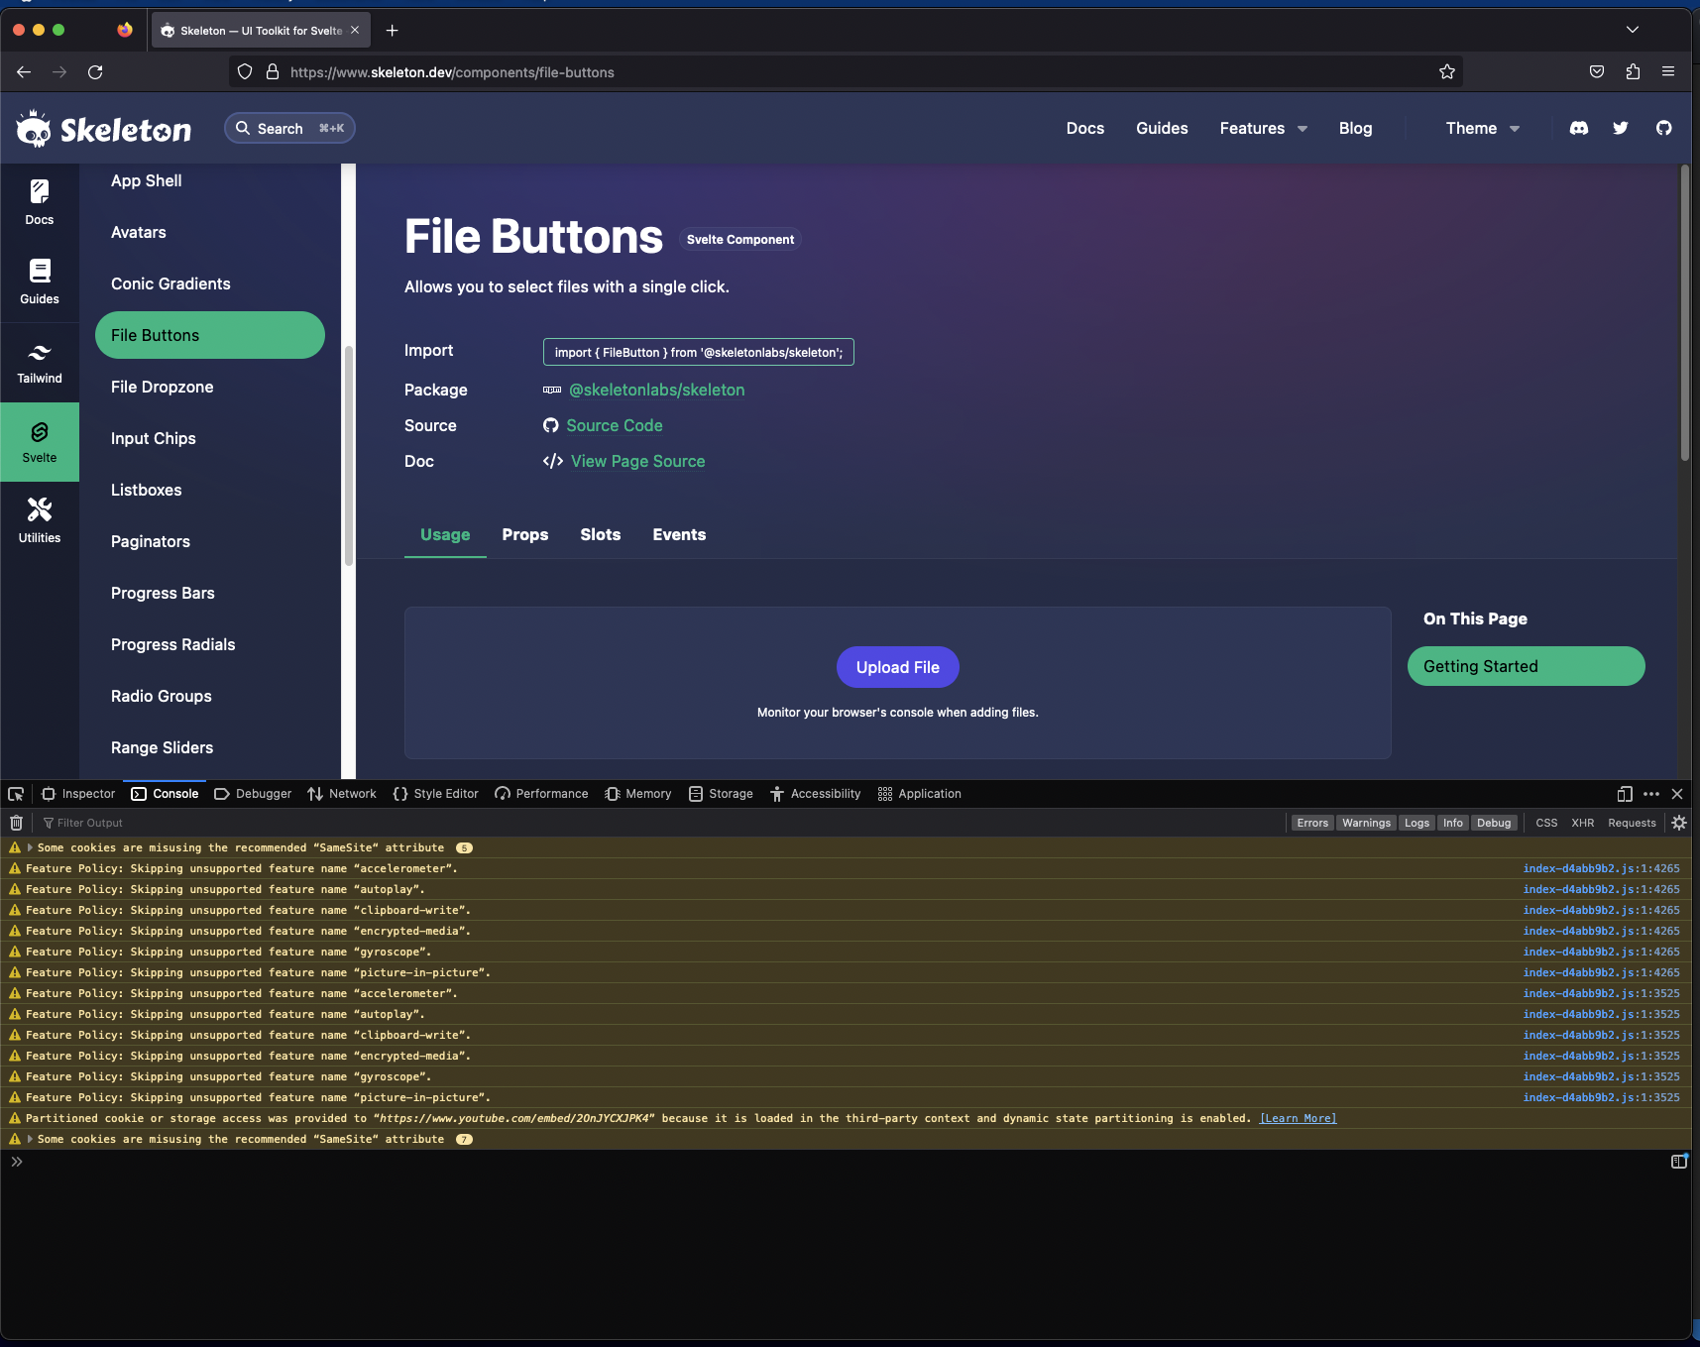1700x1347 pixels.
Task: Click the Upload File button
Action: click(897, 666)
